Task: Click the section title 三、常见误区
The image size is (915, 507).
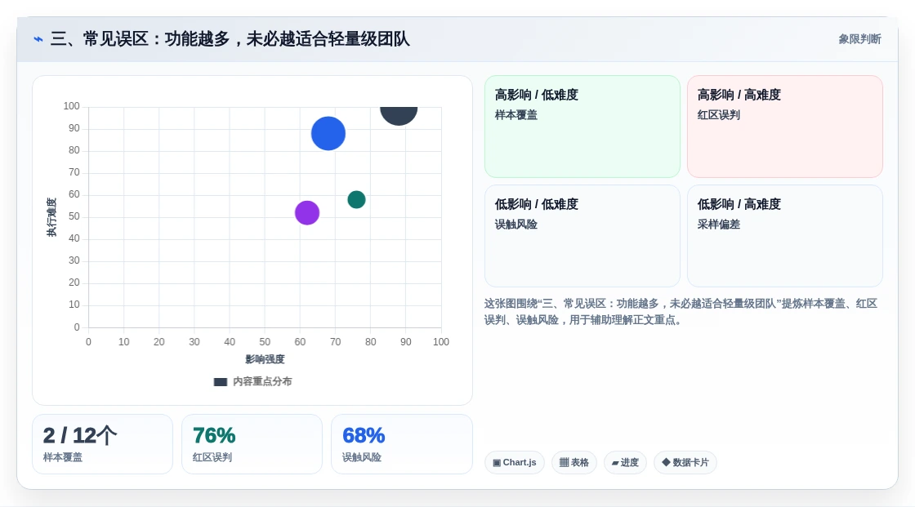Action: coord(230,39)
